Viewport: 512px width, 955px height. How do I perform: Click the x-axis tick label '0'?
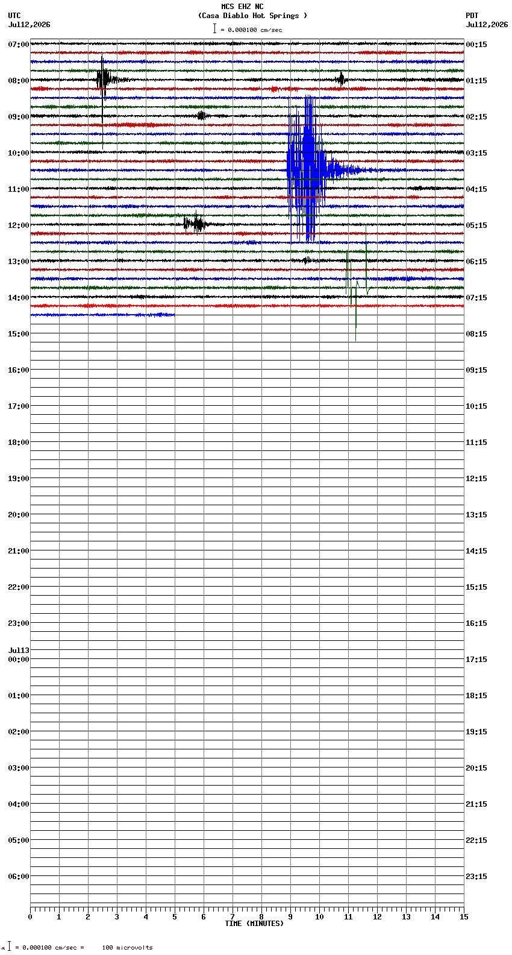pyautogui.click(x=30, y=917)
